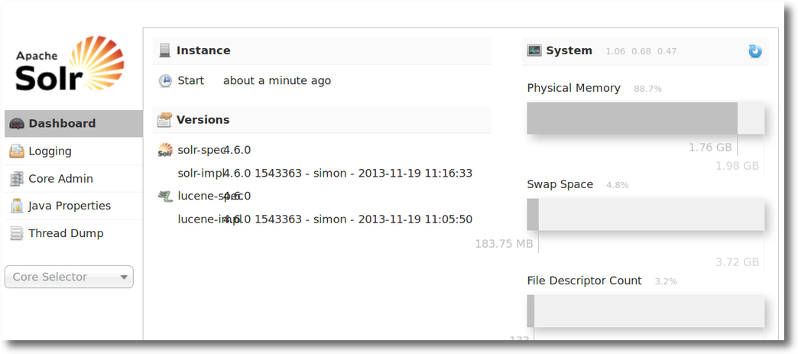Click the 183.75 MB swap value
This screenshot has width=798, height=354.
coord(504,244)
